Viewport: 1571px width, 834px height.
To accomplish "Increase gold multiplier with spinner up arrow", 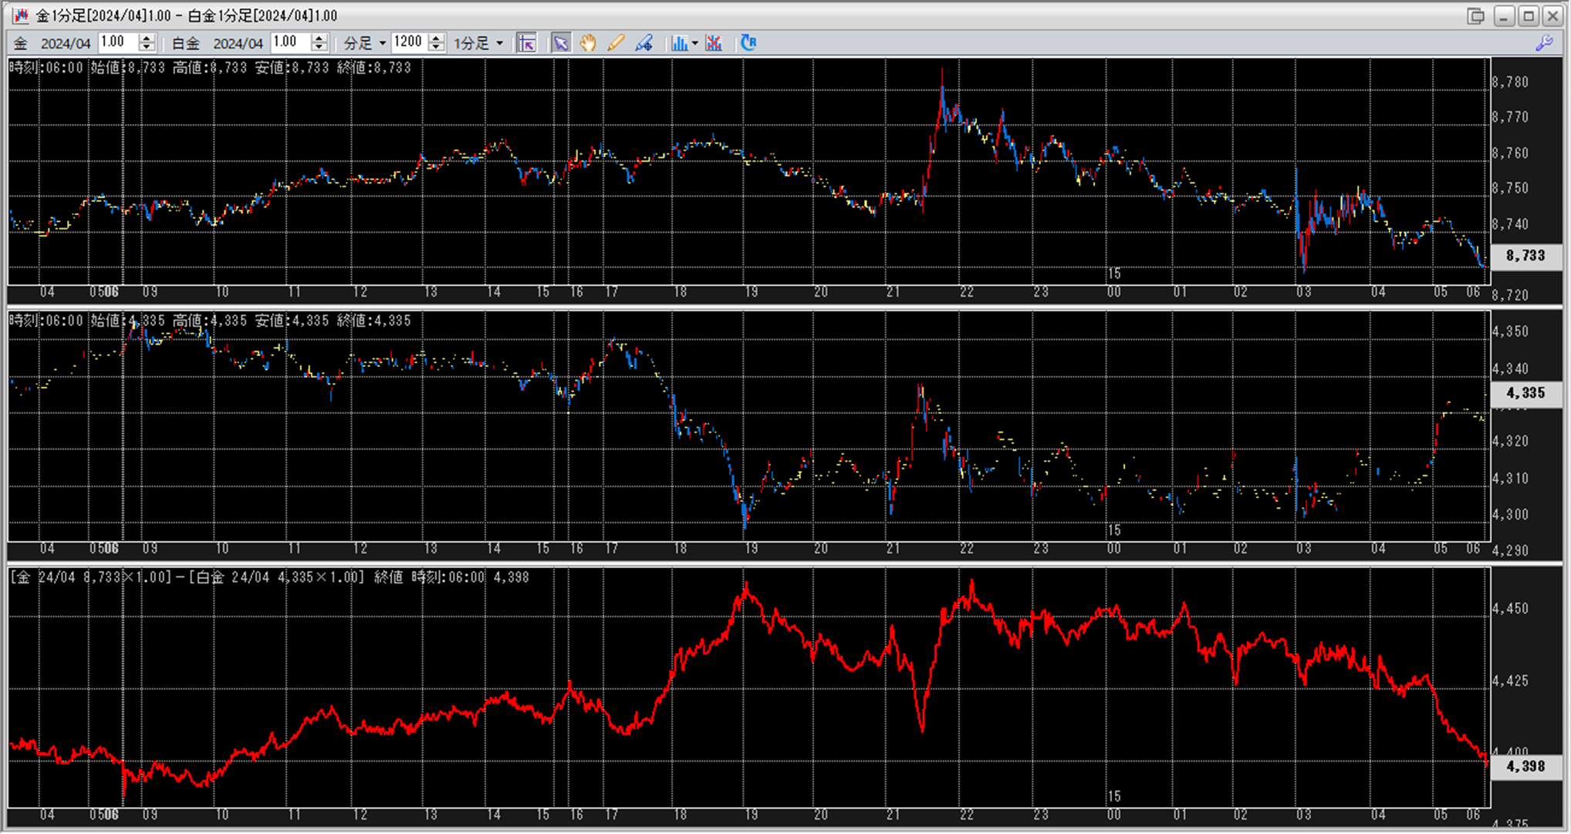I will 147,39.
